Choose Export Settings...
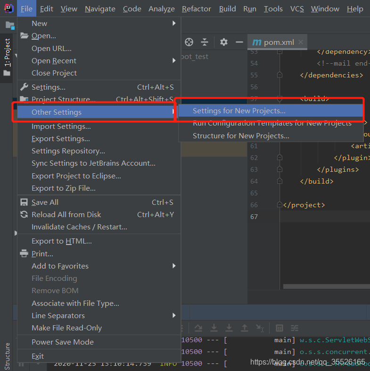 [99, 139]
